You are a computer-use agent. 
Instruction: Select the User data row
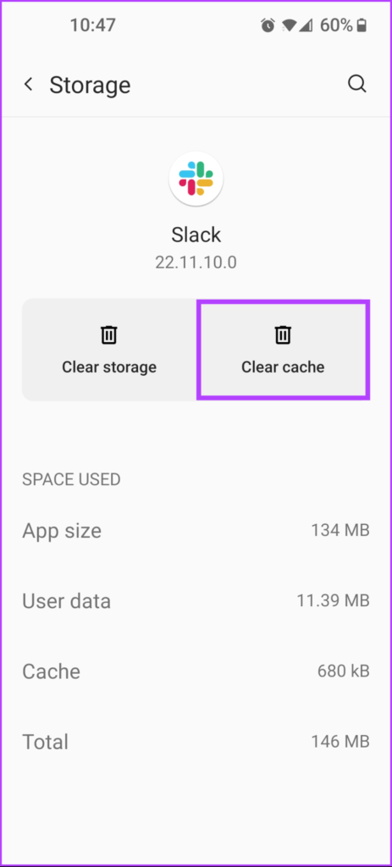pos(196,601)
